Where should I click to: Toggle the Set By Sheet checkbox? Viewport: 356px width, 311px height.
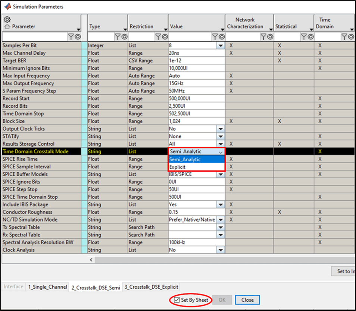(177, 300)
